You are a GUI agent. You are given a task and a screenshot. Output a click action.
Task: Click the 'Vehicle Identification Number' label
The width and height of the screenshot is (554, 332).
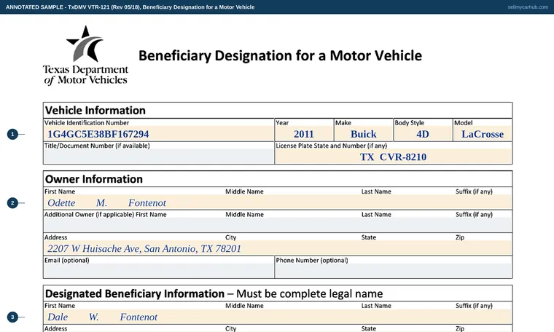pos(87,123)
